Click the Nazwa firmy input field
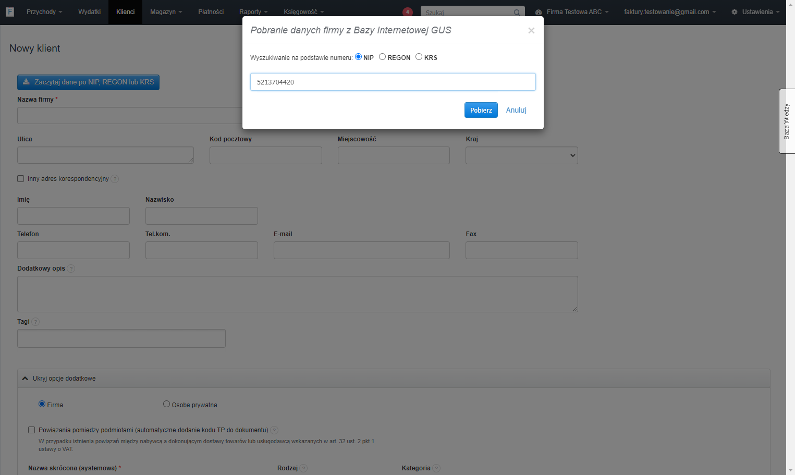The image size is (795, 475). [130, 116]
